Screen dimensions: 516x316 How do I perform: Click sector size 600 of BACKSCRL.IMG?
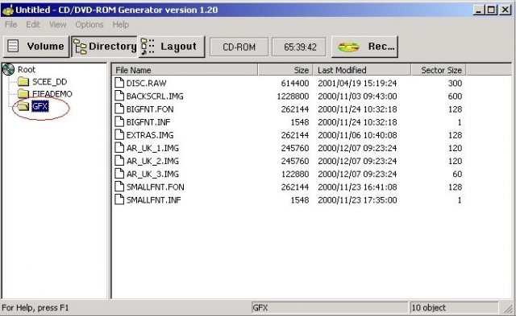pos(455,96)
